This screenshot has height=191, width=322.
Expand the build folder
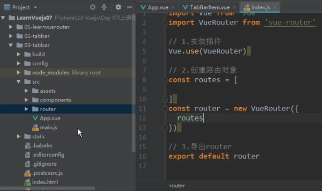(19, 54)
